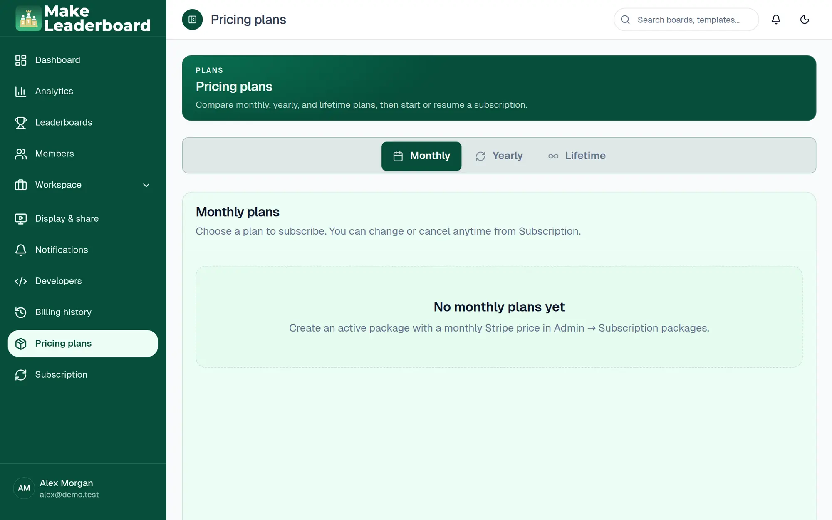Viewport: 832px width, 520px height.
Task: Click the Pricing plans box icon
Action: click(x=20, y=344)
